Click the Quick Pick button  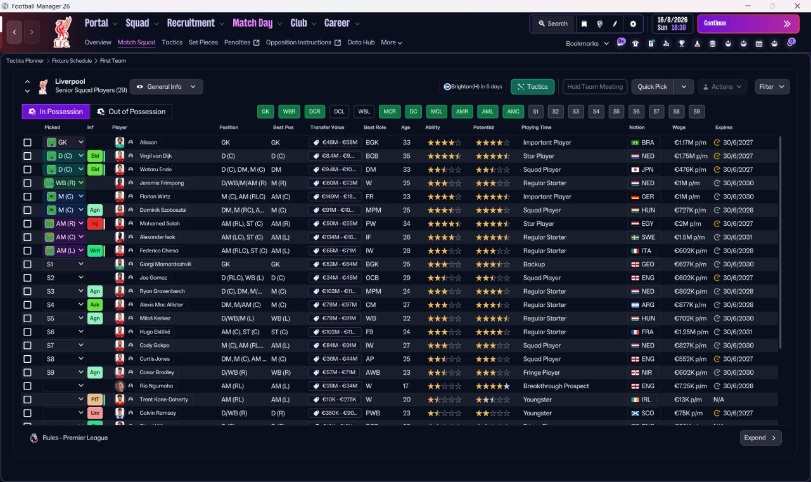tap(653, 87)
